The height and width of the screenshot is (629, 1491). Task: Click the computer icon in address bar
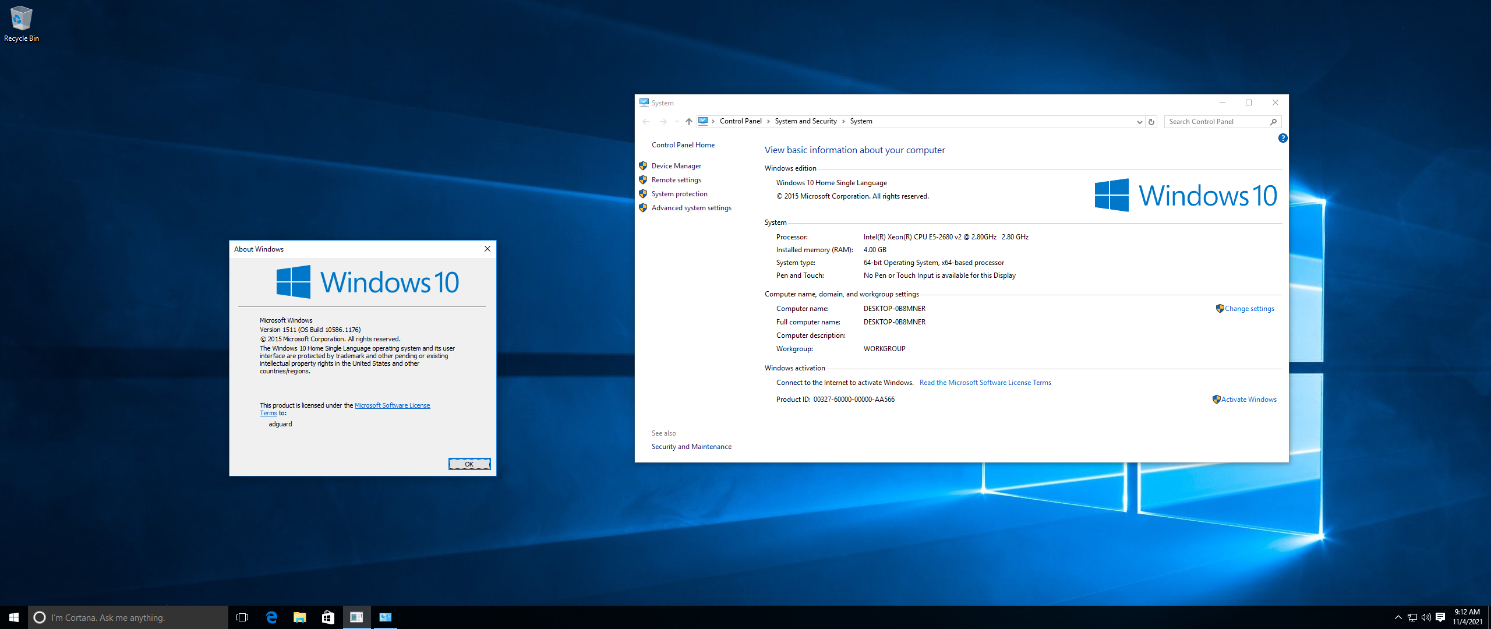pos(703,121)
